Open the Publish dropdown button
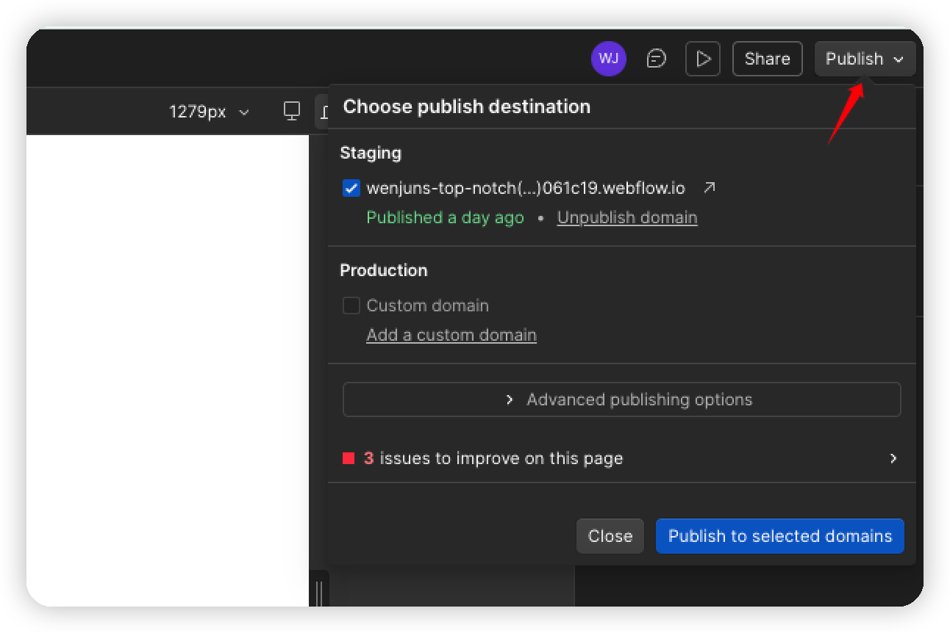Image resolution: width=950 pixels, height=633 pixels. (865, 59)
